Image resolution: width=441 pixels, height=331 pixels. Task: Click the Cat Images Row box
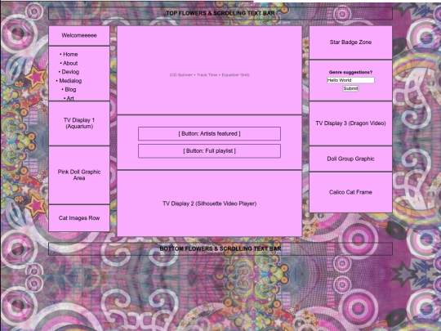click(x=79, y=218)
